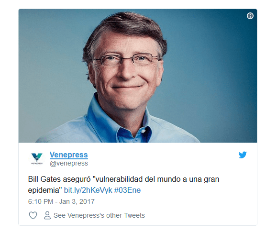
Task: Open the Venepress avatar logo
Action: click(x=37, y=159)
